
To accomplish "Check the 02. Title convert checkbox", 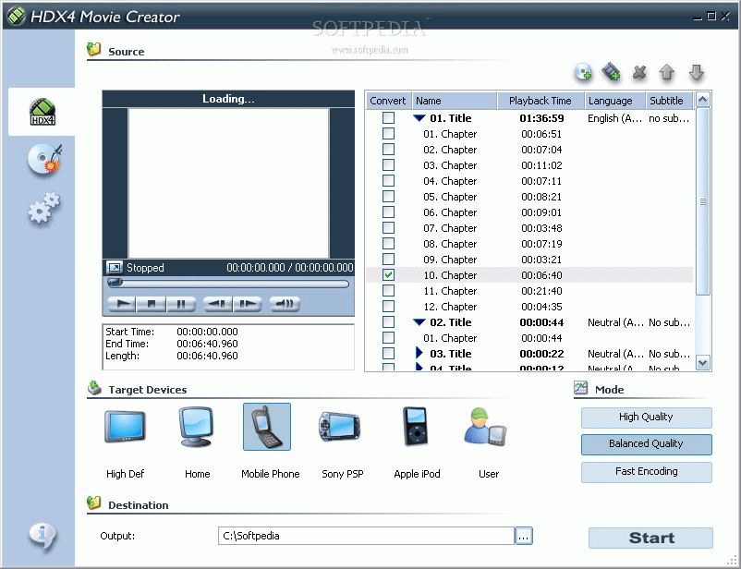I will point(388,321).
